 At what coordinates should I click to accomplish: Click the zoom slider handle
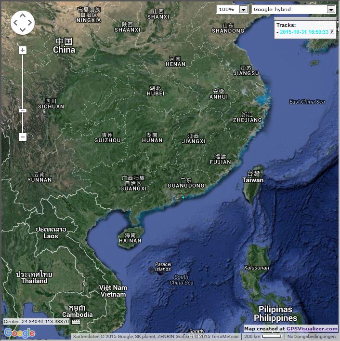click(23, 110)
